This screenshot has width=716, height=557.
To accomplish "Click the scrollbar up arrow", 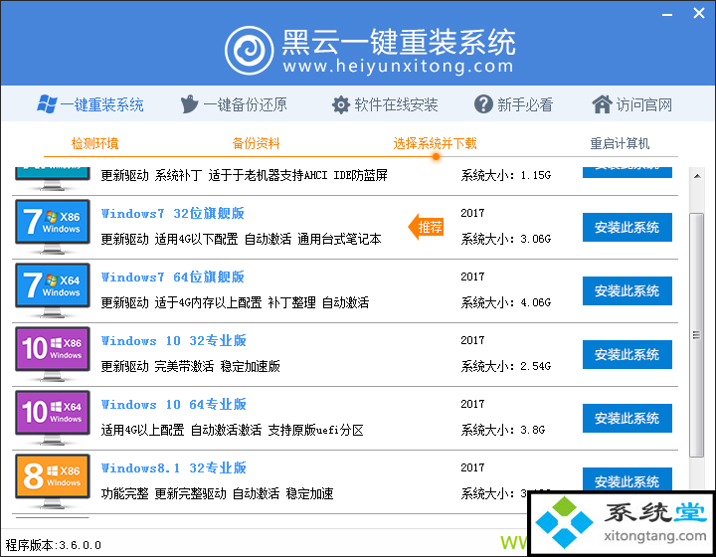I will click(697, 176).
